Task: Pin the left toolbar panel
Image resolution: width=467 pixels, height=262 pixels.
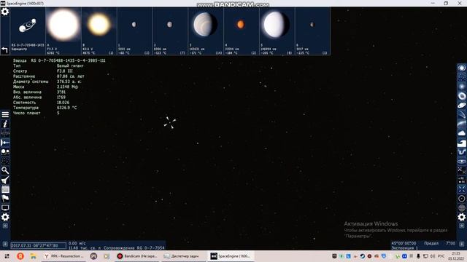Action: [5, 226]
